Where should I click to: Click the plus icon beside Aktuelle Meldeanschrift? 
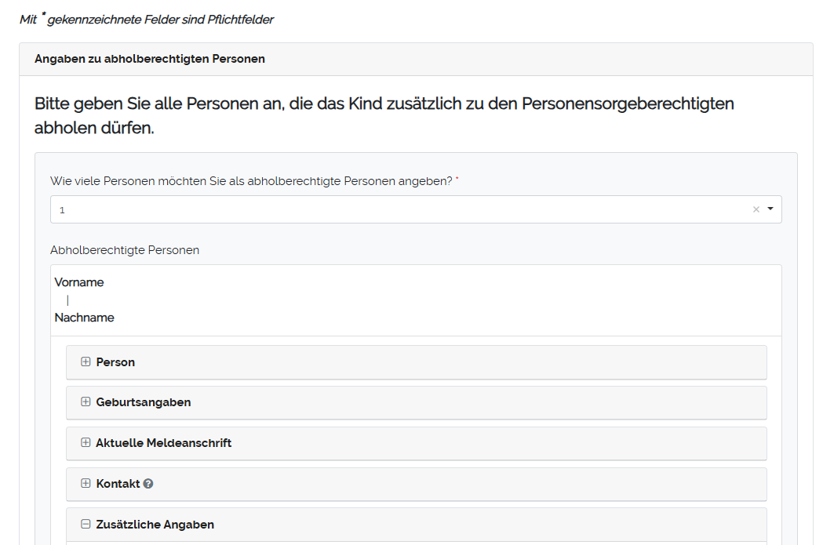[x=86, y=442]
